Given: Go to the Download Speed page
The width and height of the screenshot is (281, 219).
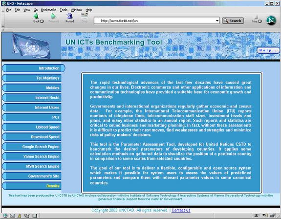Looking at the screenshot, I should click(x=32, y=137).
